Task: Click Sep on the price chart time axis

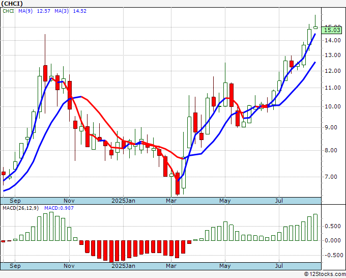Action: point(15,201)
